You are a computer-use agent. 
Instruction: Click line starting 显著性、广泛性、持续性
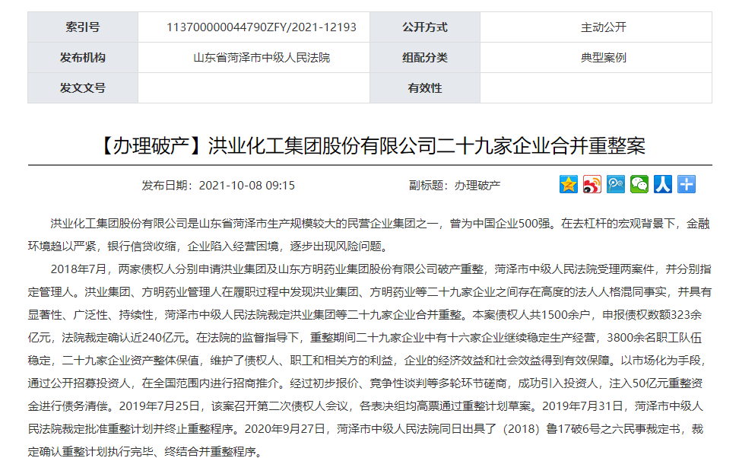coord(365,315)
